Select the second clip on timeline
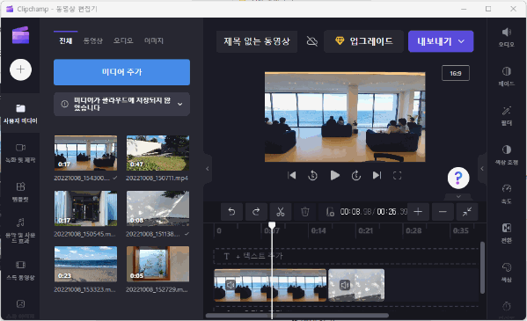 click(x=356, y=285)
